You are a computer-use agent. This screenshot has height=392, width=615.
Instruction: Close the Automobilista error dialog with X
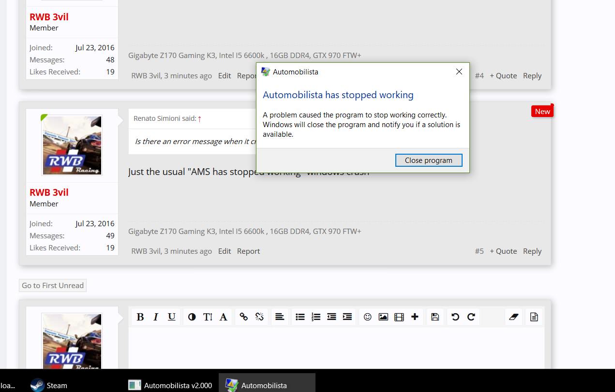[x=459, y=72]
